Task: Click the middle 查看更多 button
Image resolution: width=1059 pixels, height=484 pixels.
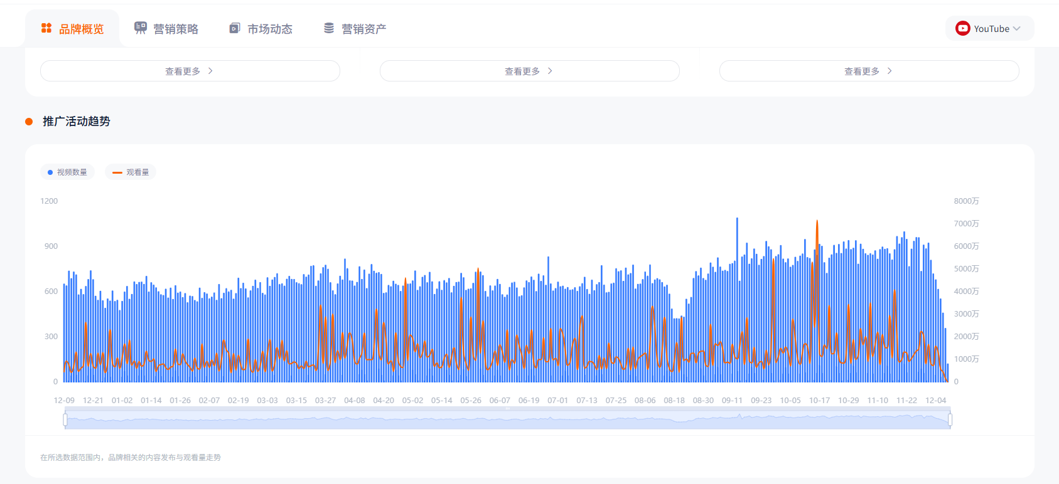Action: (x=529, y=71)
